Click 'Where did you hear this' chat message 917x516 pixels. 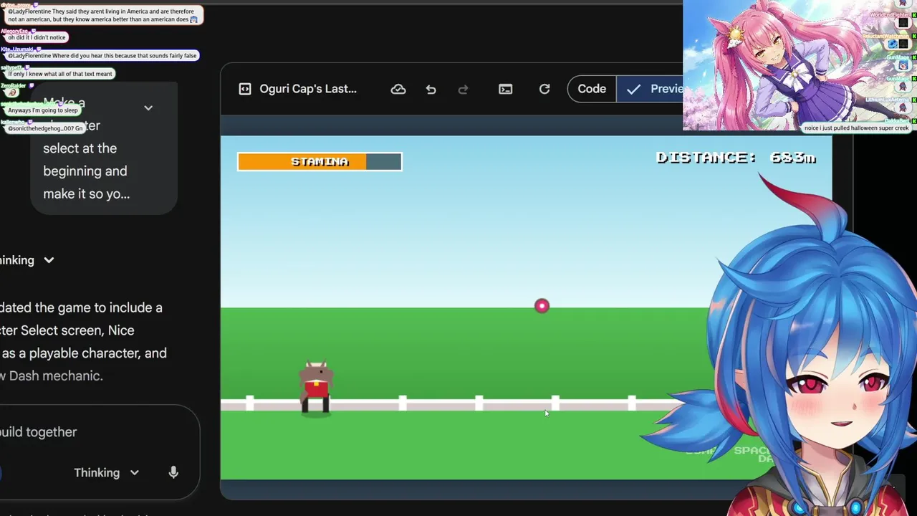pyautogui.click(x=102, y=56)
